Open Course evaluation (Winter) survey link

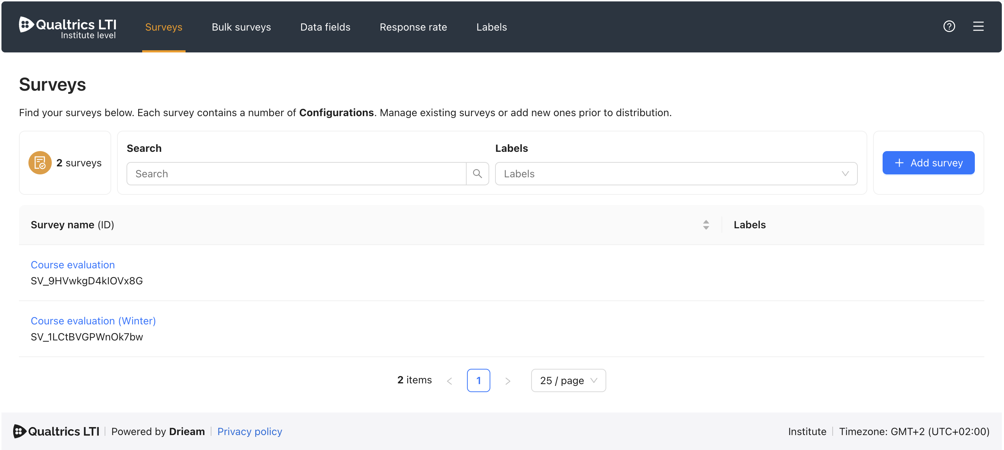[93, 321]
